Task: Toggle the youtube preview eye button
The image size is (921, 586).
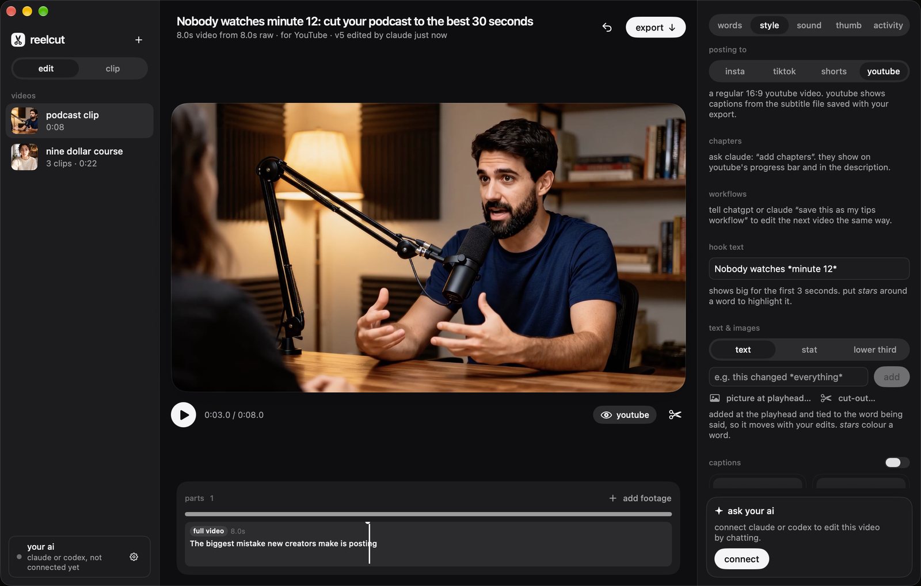Action: [625, 414]
